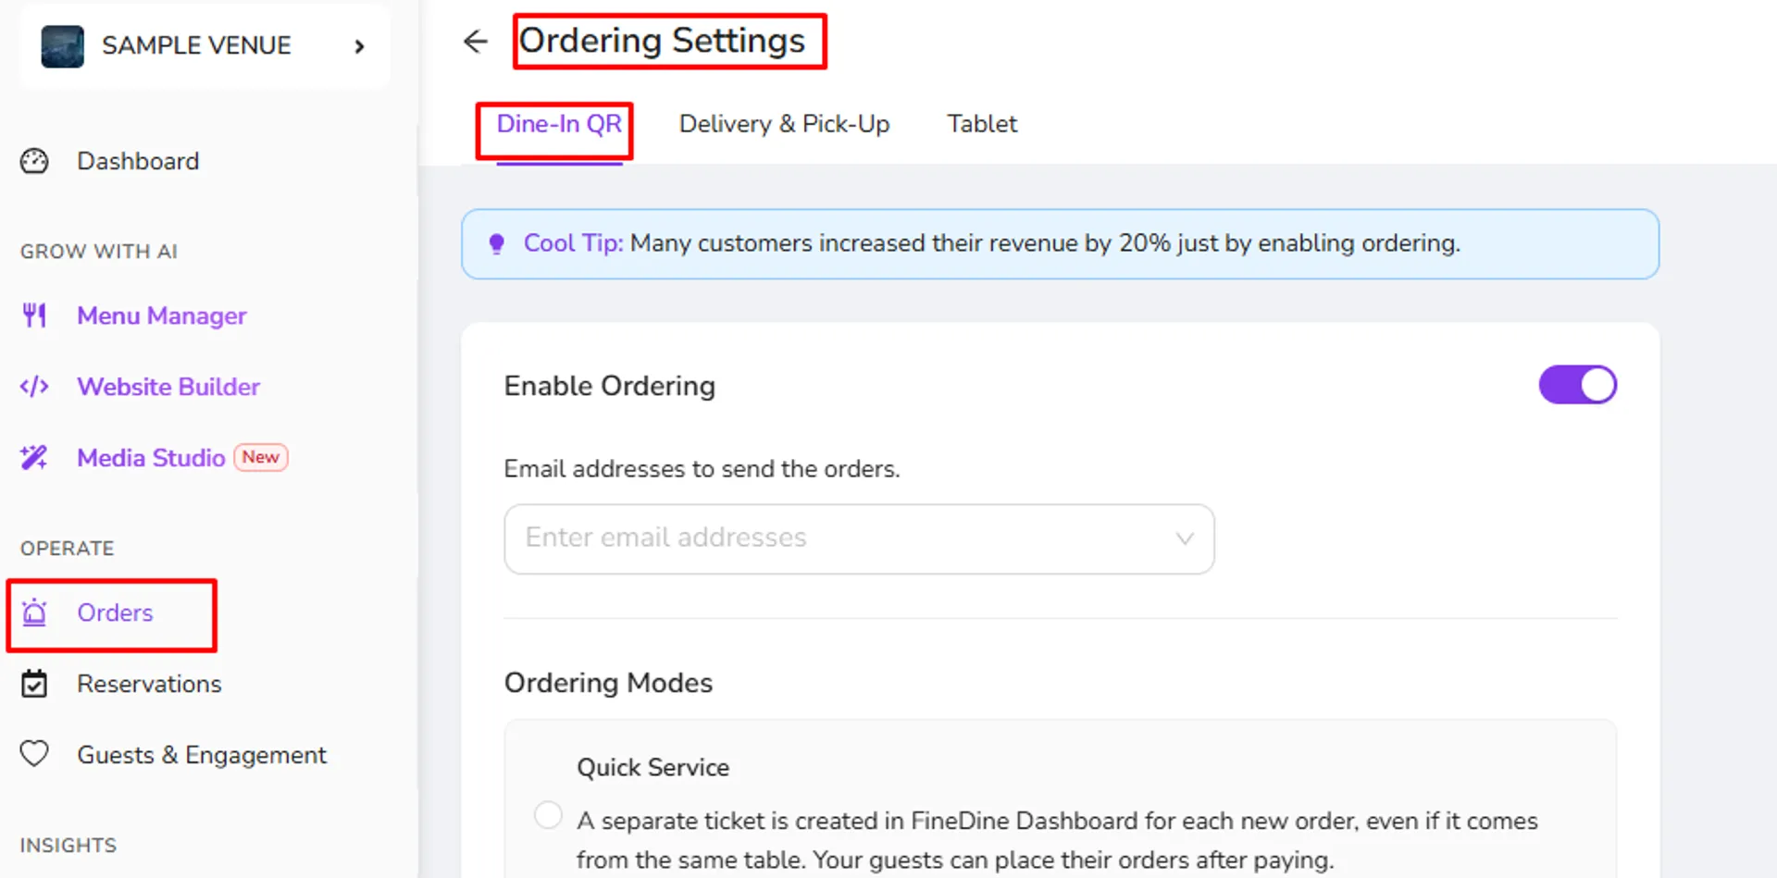1777x878 pixels.
Task: Click the Cool Tip lightbulb icon
Action: [497, 243]
